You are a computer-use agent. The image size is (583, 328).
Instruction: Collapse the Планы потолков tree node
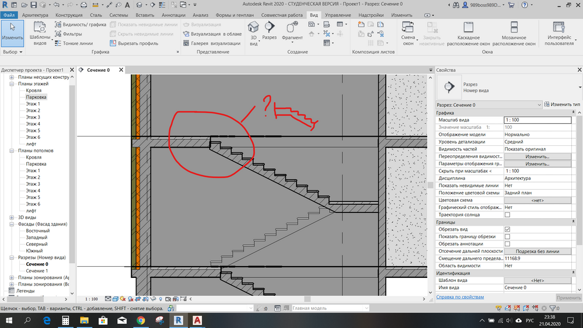click(x=12, y=151)
